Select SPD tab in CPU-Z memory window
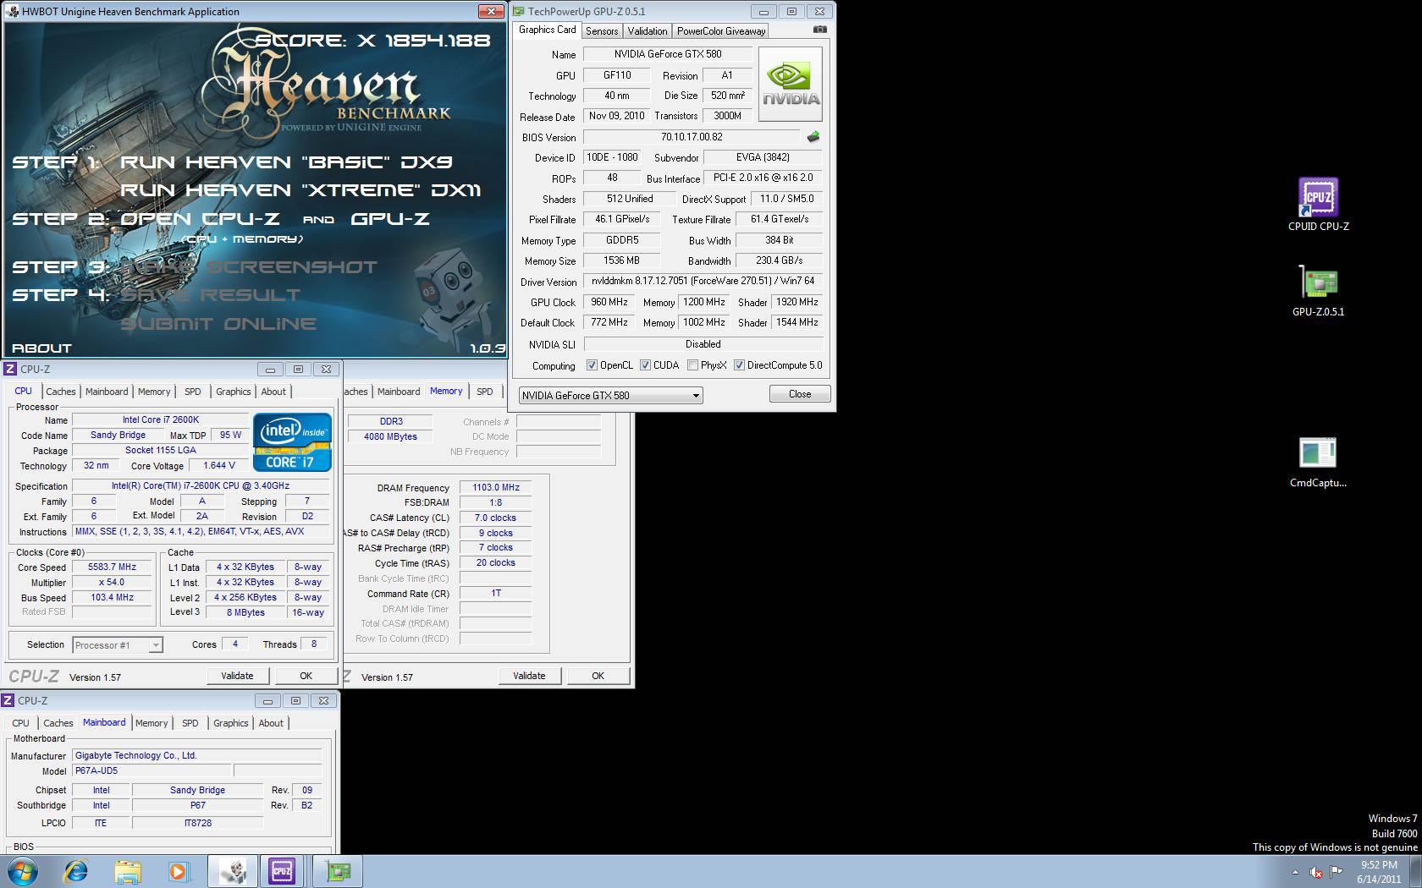 (484, 392)
